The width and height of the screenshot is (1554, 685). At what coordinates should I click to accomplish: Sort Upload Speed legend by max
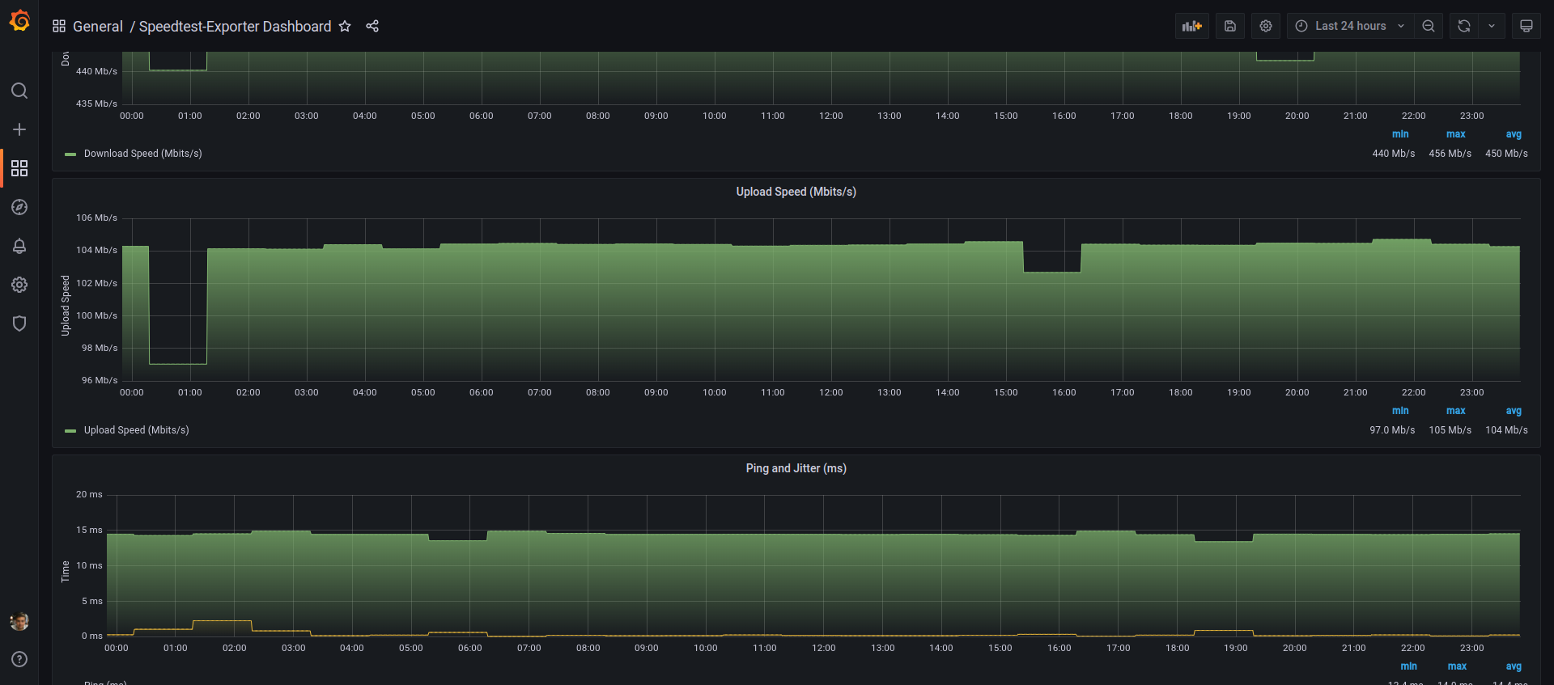tap(1456, 411)
